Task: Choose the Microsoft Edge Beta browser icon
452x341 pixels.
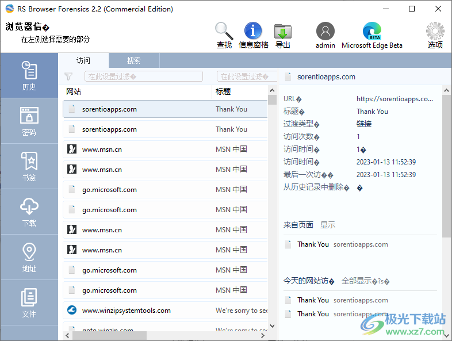Action: pyautogui.click(x=372, y=35)
